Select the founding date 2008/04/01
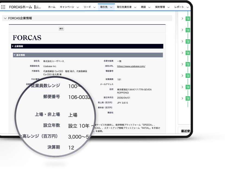Image resolution: width=225 pixels, height=171 pixels. [124, 98]
